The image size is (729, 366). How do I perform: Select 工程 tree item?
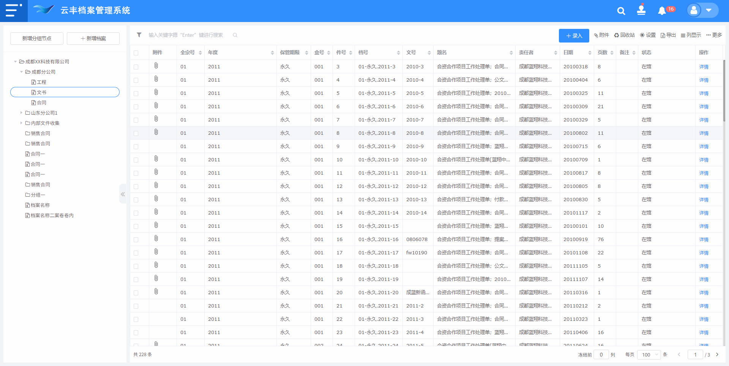(39, 82)
